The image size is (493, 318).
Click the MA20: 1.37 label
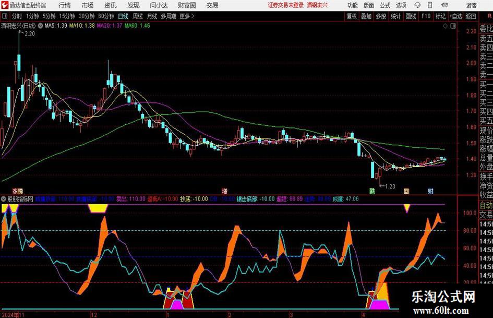[x=110, y=26]
